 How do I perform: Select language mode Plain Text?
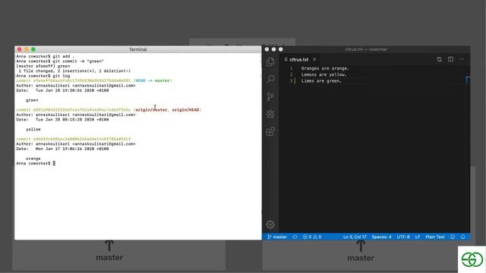[435, 237]
